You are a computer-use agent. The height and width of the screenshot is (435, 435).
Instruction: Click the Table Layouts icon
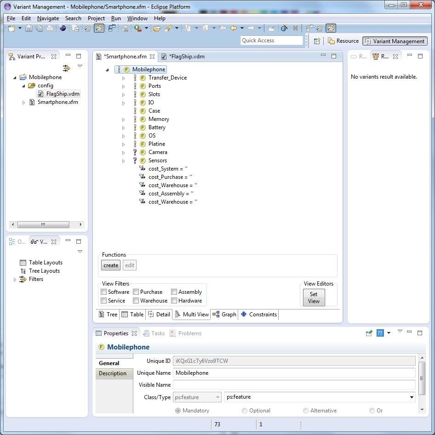[x=23, y=263]
